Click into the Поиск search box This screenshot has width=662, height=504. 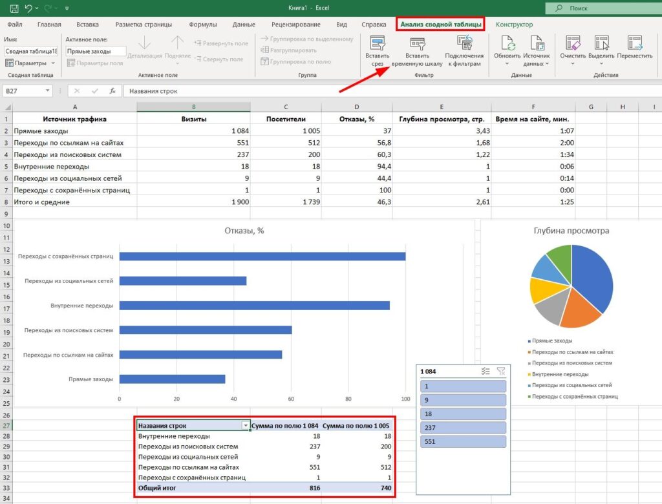pyautogui.click(x=601, y=8)
